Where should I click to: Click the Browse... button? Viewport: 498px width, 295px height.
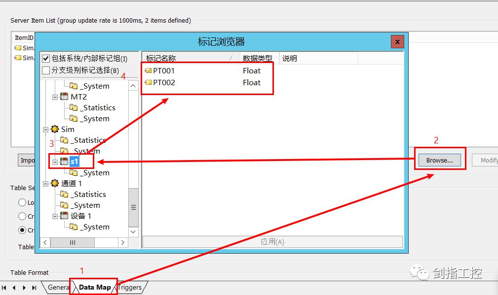[440, 161]
